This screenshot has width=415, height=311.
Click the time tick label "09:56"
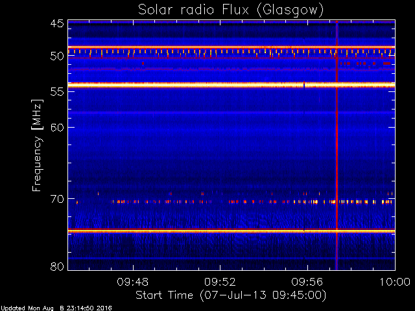pyautogui.click(x=307, y=282)
